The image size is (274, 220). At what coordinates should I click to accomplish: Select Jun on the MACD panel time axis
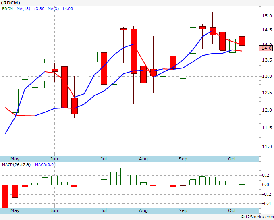pyautogui.click(x=54, y=210)
